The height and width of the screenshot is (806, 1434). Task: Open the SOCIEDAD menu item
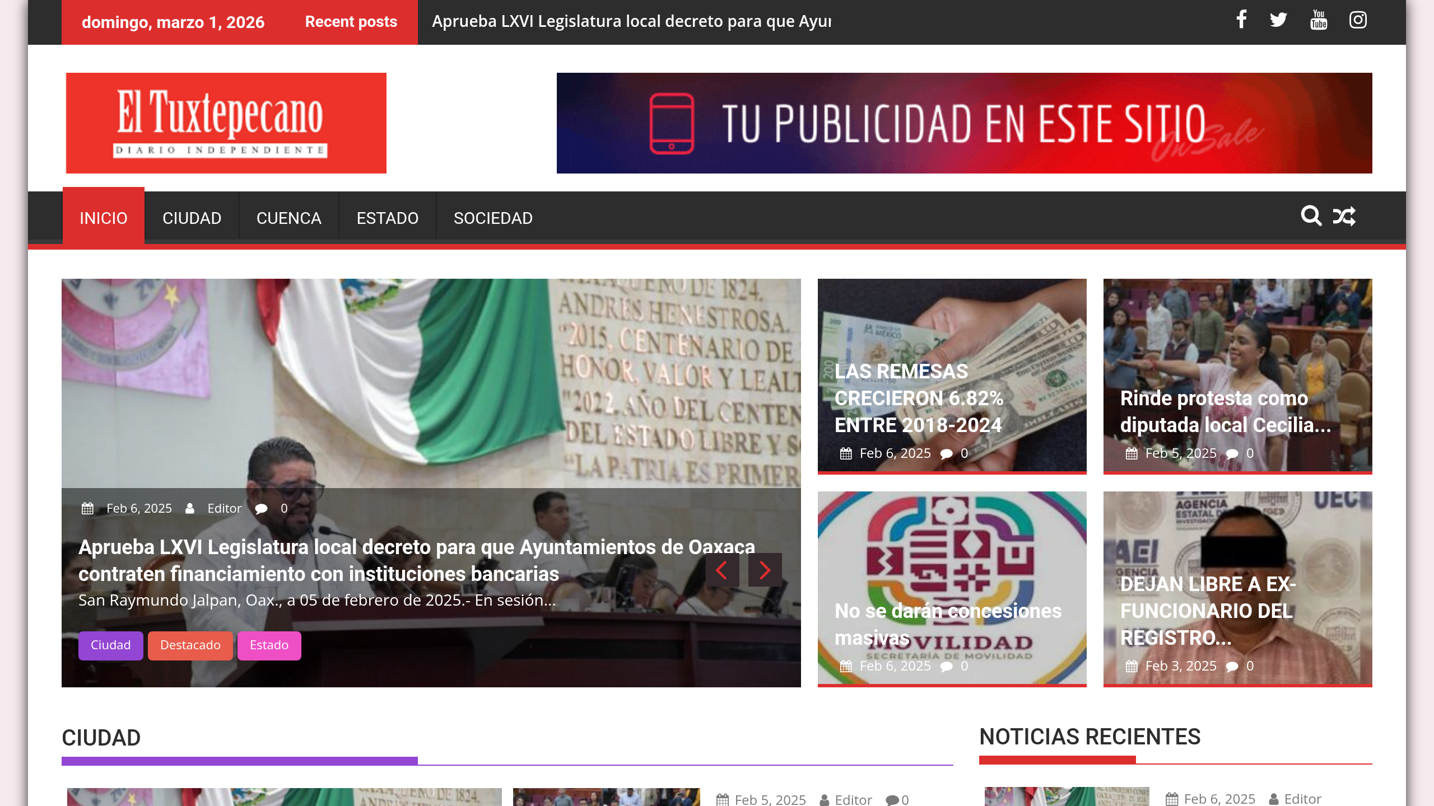[493, 218]
